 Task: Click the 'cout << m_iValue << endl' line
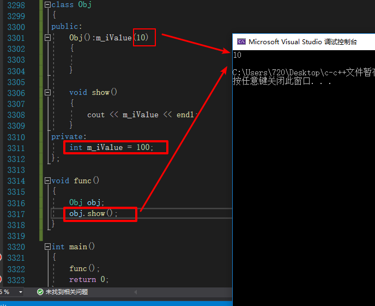click(x=143, y=115)
